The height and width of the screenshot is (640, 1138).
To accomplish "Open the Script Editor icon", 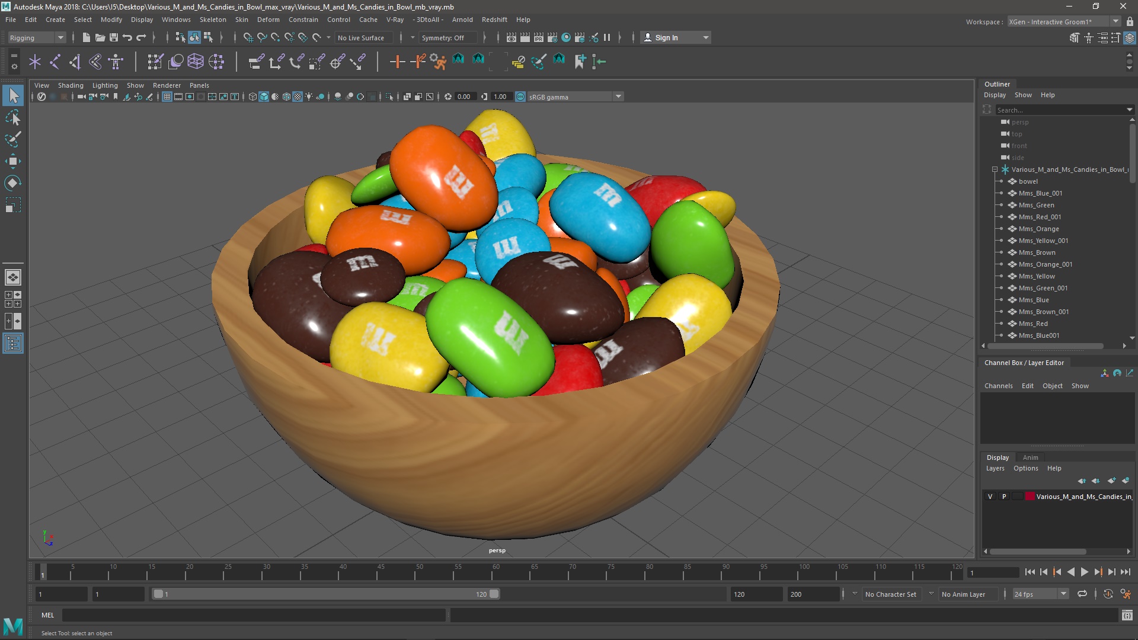I will (1127, 615).
